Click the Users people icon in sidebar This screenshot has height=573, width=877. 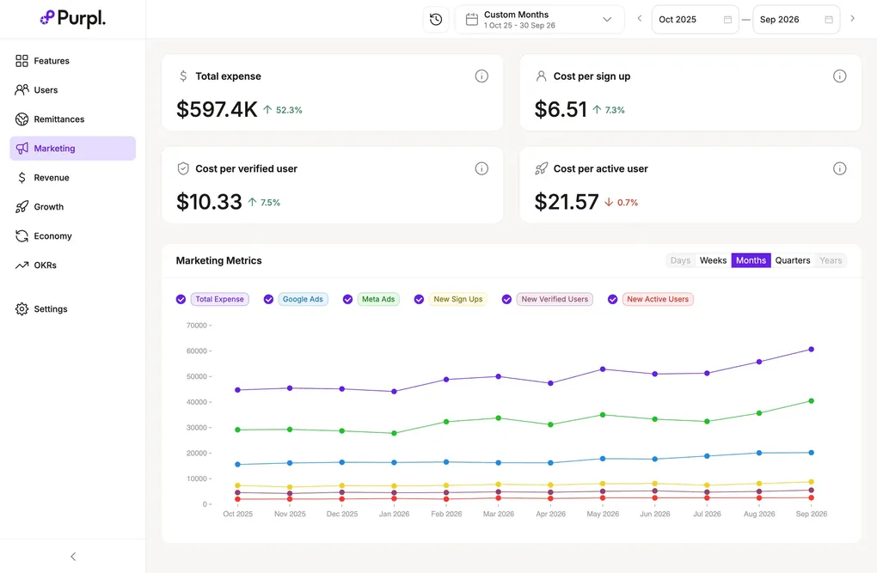[21, 90]
